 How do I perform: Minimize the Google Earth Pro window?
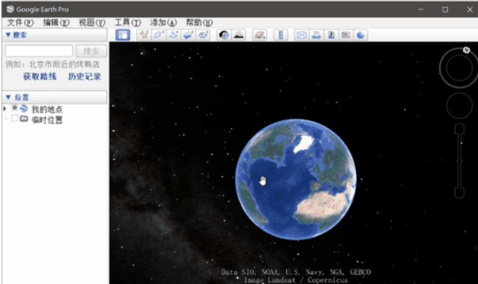tap(420, 9)
